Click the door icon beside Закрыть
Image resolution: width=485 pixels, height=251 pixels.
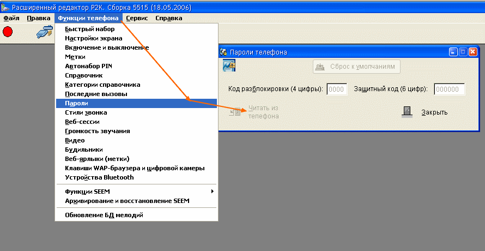point(407,112)
